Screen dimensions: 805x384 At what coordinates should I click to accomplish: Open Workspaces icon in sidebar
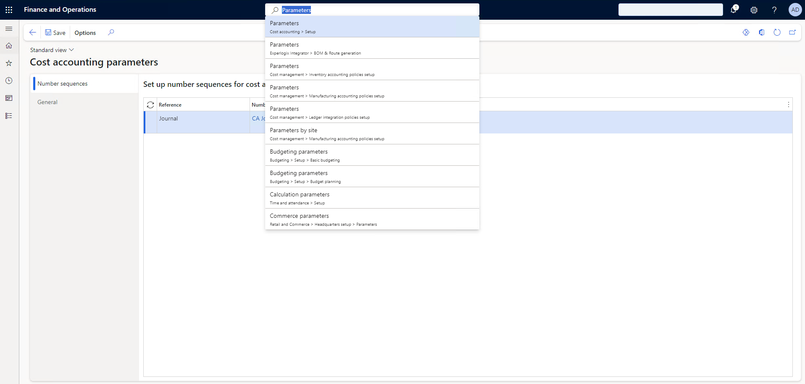(9, 98)
